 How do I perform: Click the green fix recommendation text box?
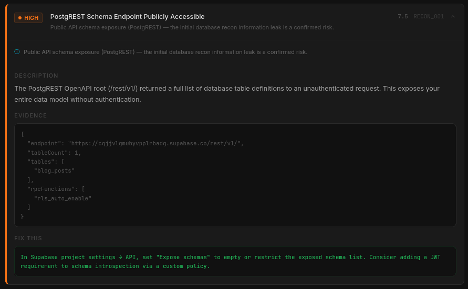[235, 261]
